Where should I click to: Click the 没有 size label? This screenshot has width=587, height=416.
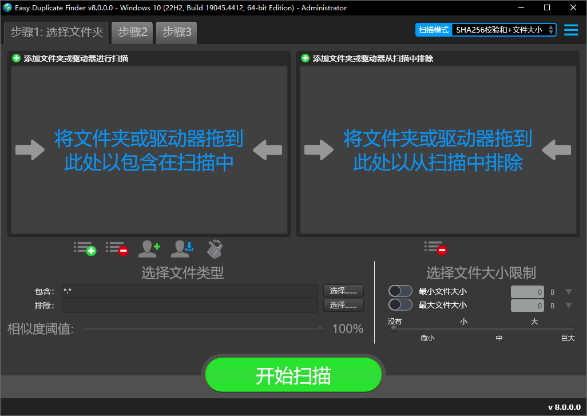tap(395, 321)
